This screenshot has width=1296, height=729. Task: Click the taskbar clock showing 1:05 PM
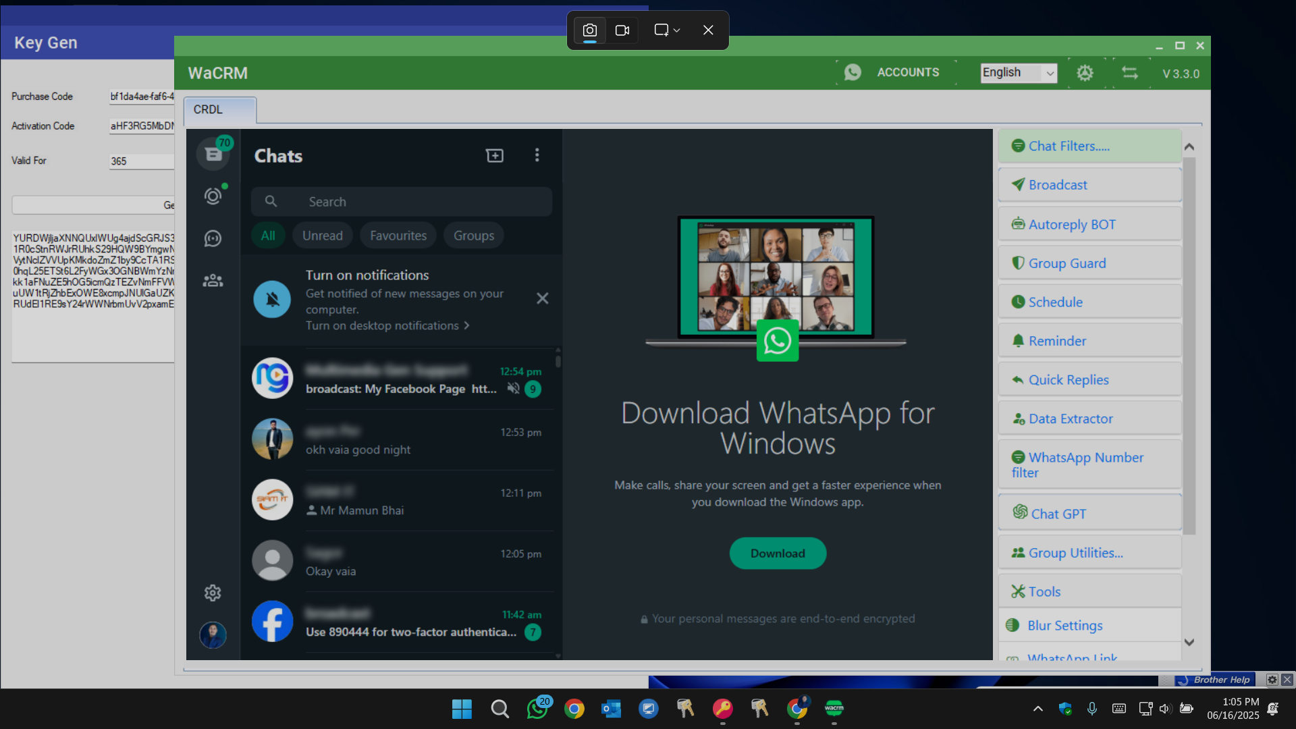tap(1233, 709)
